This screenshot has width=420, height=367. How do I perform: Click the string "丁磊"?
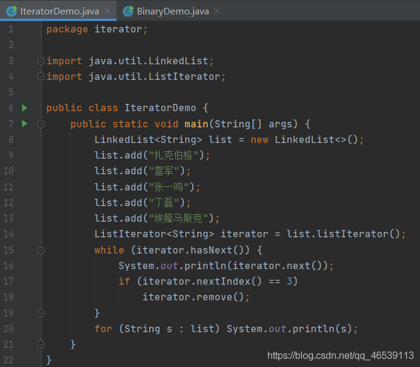(164, 202)
